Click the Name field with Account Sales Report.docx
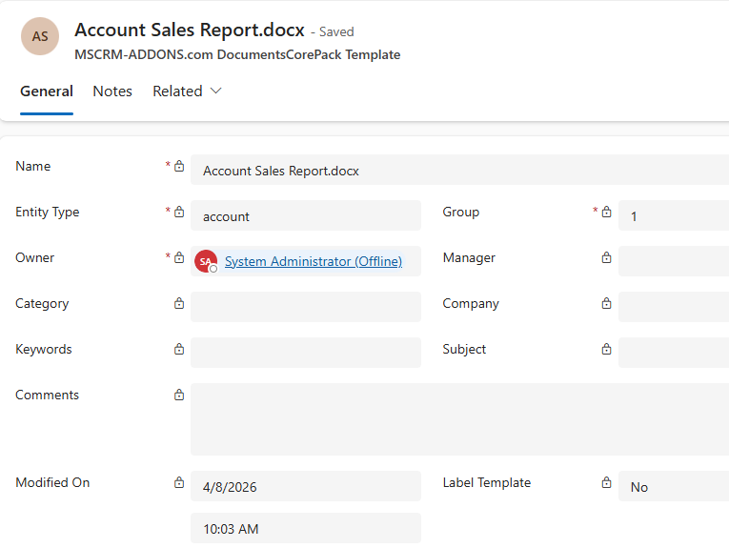Viewport: 729px width, 548px height. click(x=459, y=171)
